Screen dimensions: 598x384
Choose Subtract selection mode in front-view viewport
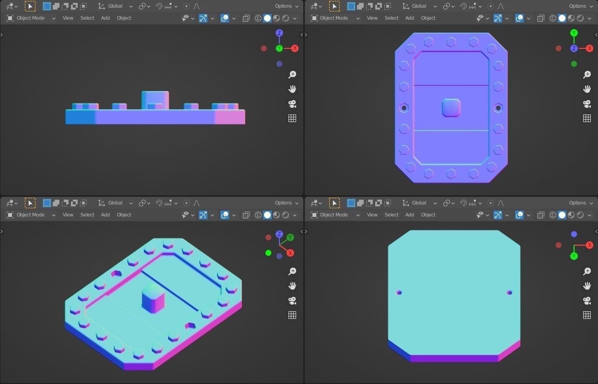click(x=65, y=6)
